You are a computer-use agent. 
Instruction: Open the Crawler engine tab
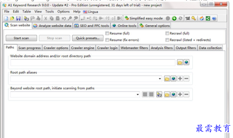click(83, 48)
